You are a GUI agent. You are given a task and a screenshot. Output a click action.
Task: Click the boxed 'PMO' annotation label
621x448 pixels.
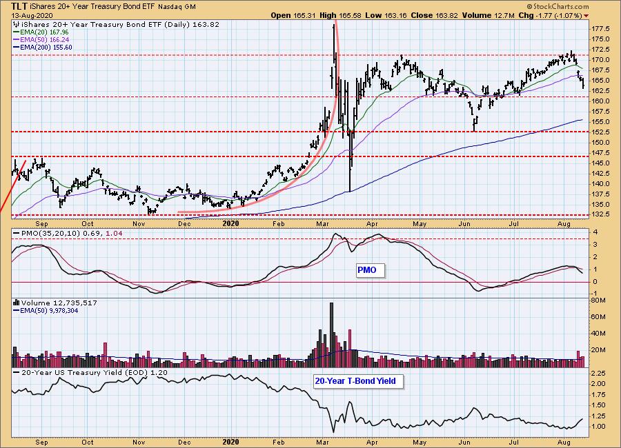370,270
